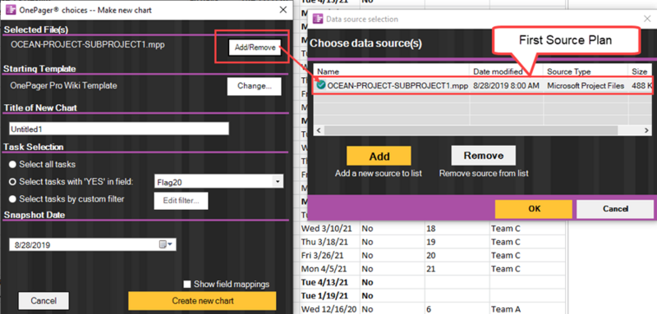Choose Select tasks by custom filter
Viewport: 657px width, 314px height.
pos(67,199)
